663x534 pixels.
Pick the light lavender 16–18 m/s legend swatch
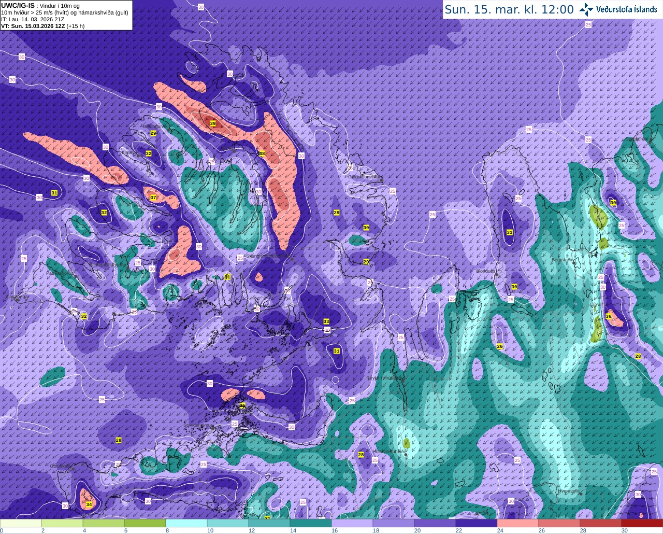click(352, 523)
